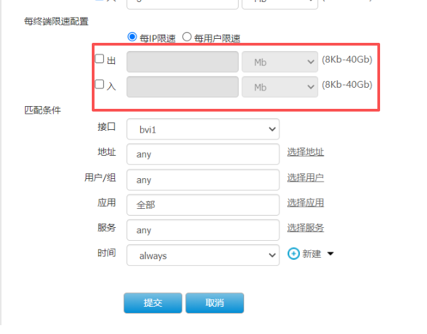Open the 出 Mb unit dropdown
427x334 pixels.
279,62
